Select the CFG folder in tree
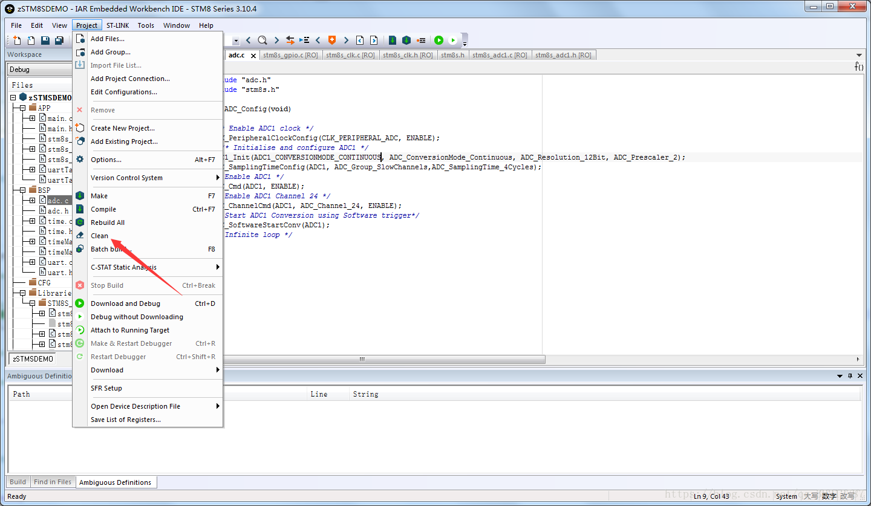This screenshot has height=506, width=871. click(44, 282)
